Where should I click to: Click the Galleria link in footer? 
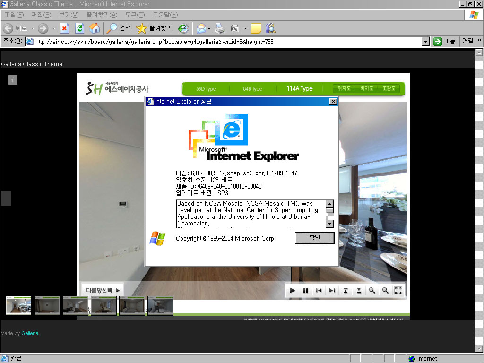click(x=30, y=333)
